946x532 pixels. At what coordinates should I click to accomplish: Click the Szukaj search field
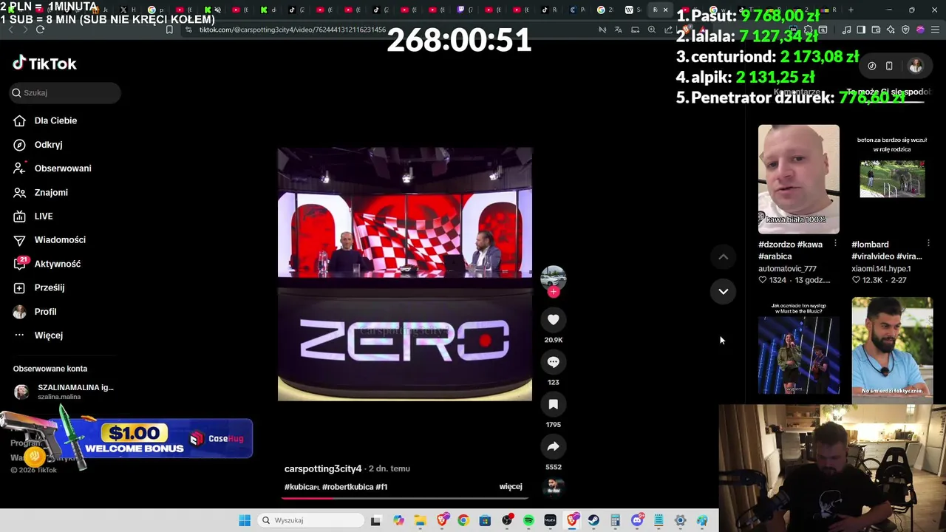pos(65,92)
